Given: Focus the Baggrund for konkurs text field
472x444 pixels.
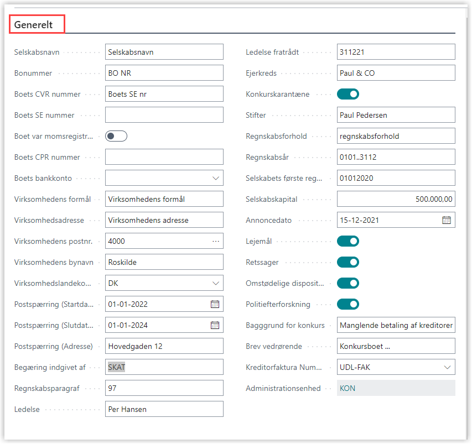Looking at the screenshot, I should (x=395, y=325).
